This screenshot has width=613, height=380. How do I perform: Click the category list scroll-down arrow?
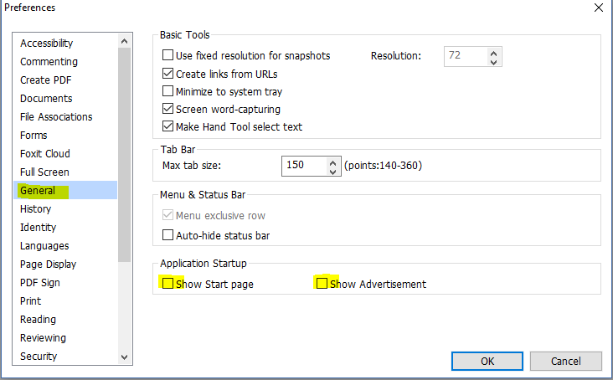coord(124,357)
